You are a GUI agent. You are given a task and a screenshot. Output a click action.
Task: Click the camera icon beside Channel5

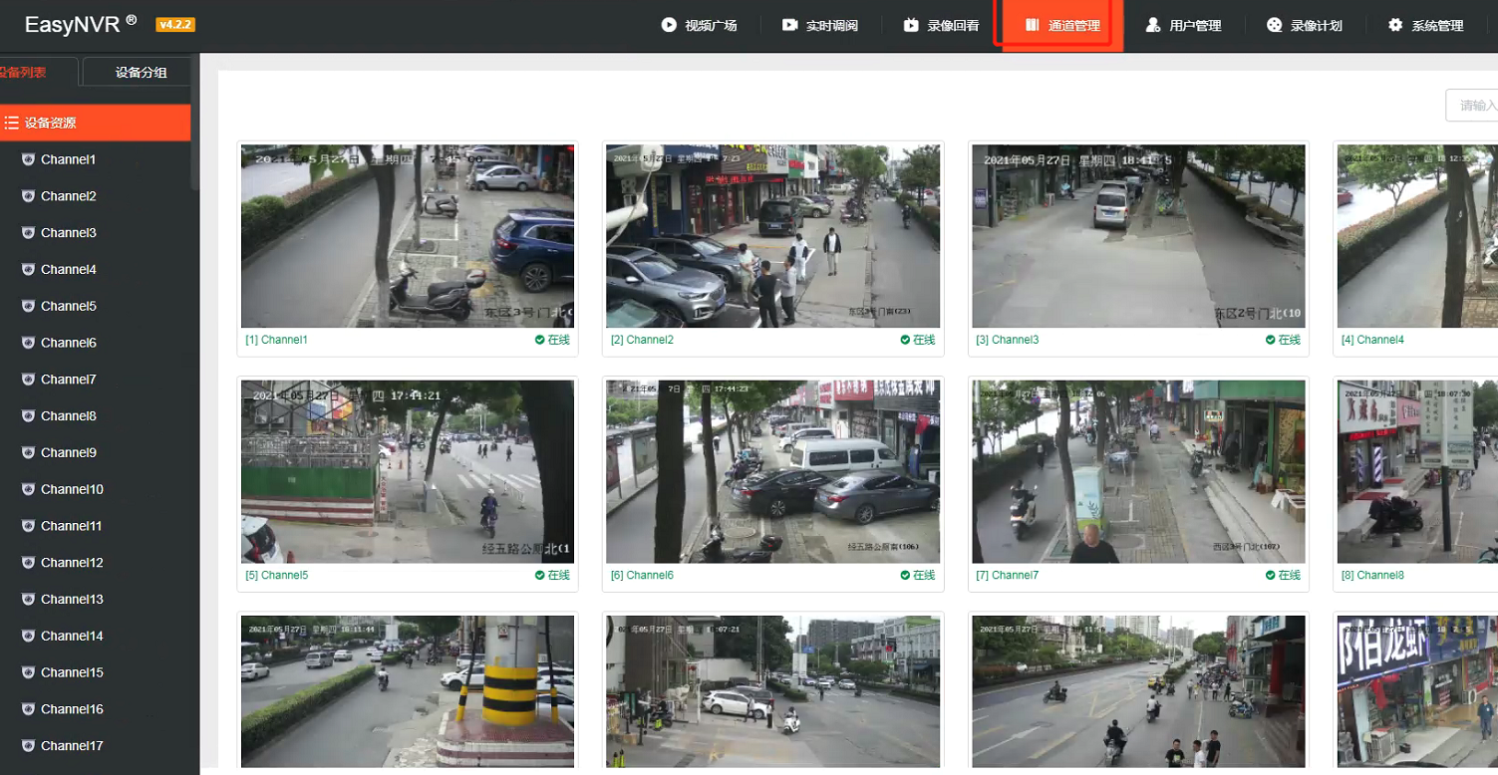click(28, 306)
